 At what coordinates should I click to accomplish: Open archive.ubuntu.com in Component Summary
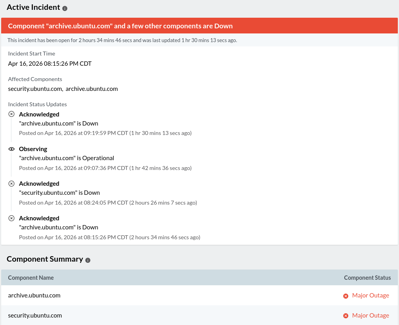(x=34, y=295)
